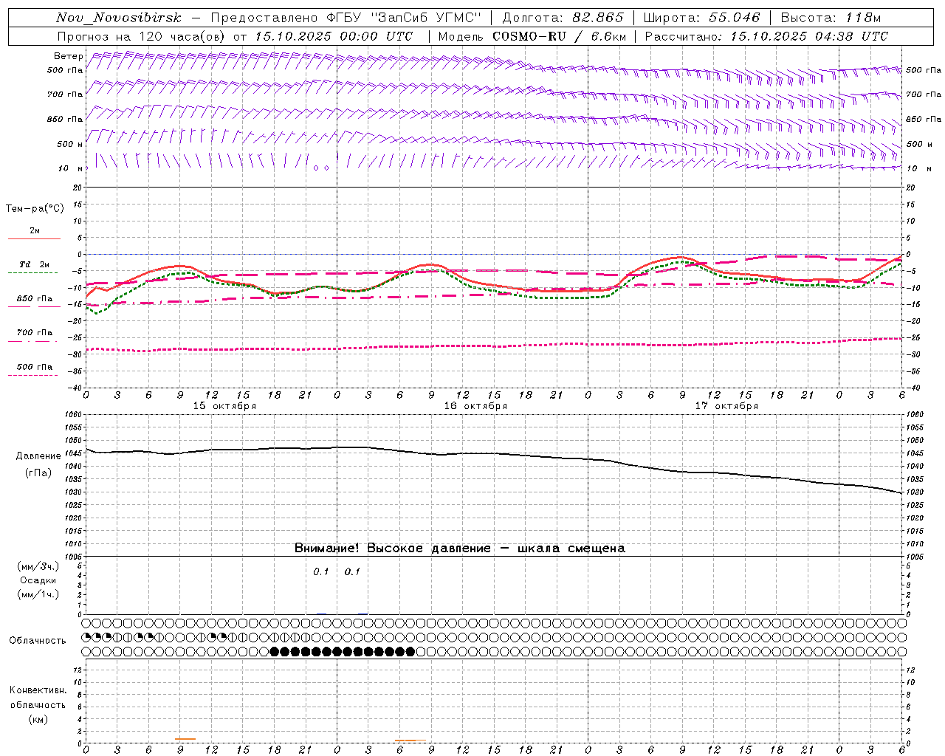Click the high pressure warning text

[x=459, y=548]
